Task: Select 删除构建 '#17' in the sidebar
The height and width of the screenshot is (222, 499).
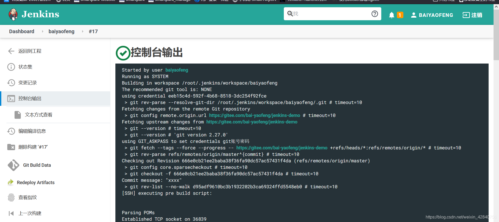Action: click(33, 147)
